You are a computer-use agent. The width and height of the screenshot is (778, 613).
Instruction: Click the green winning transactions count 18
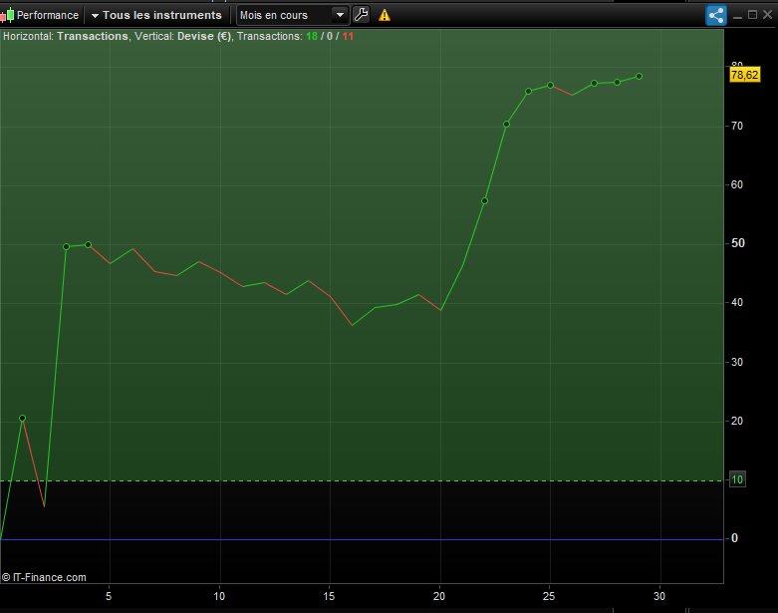311,36
